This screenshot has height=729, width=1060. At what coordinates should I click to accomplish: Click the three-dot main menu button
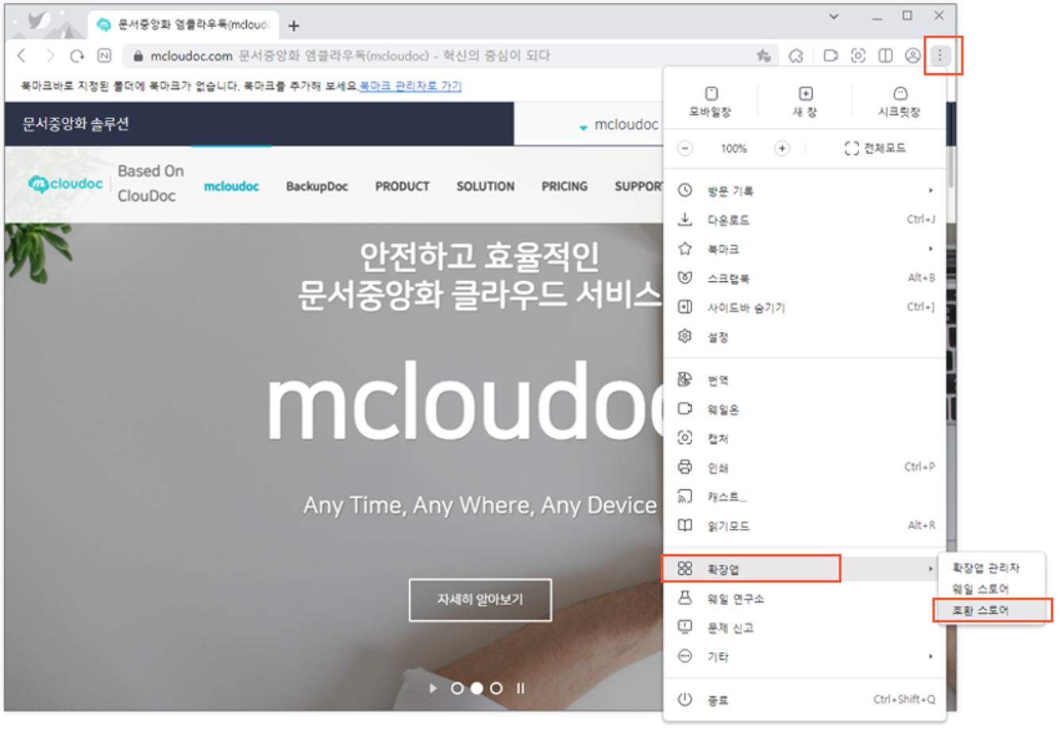pyautogui.click(x=940, y=56)
